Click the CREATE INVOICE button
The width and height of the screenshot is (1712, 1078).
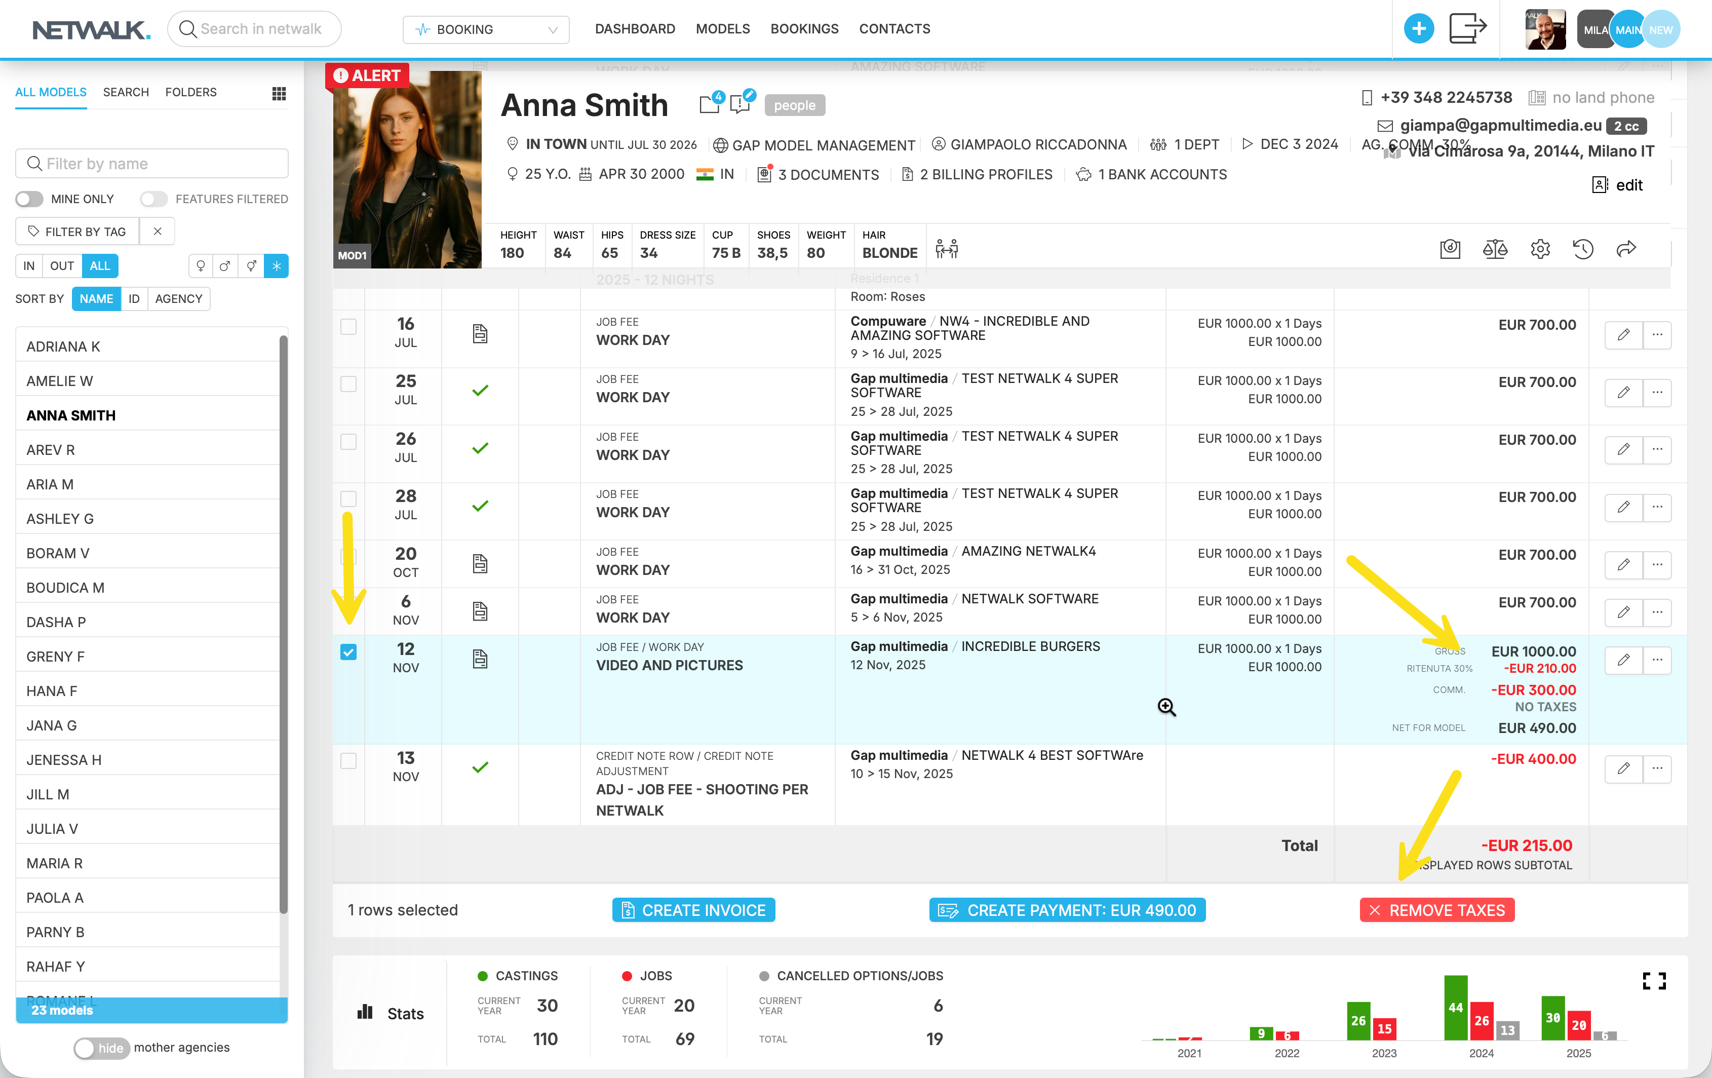(x=693, y=910)
